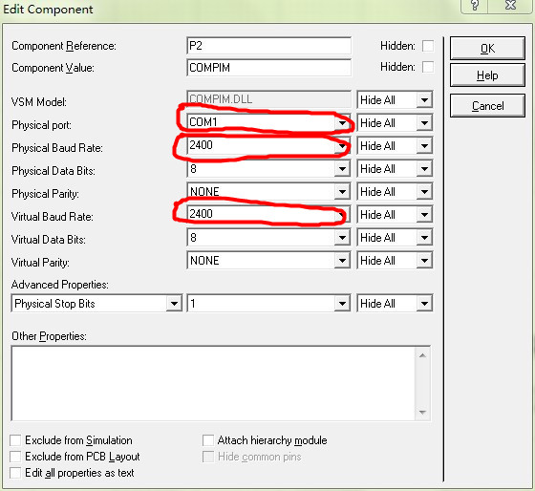Open the Help for this dialog
Viewport: 535px width, 491px height.
pos(487,75)
